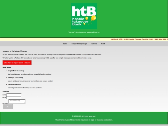Click the htB hostile takeover Bank logo
The height and width of the screenshot is (126, 168).
84,16
